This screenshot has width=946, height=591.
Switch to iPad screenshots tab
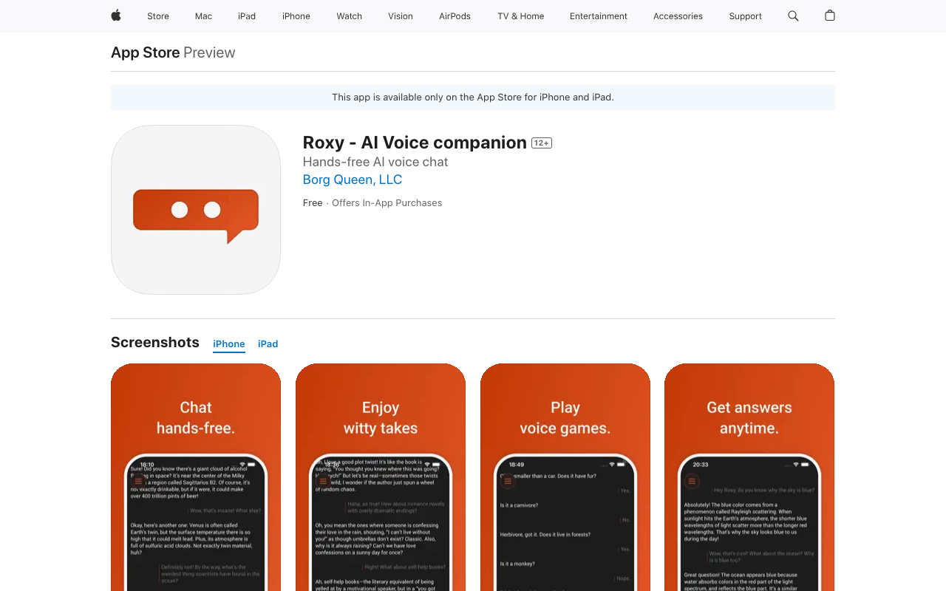(x=268, y=344)
